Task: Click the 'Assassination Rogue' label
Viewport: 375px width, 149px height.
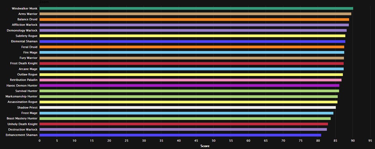Action: 23,102
